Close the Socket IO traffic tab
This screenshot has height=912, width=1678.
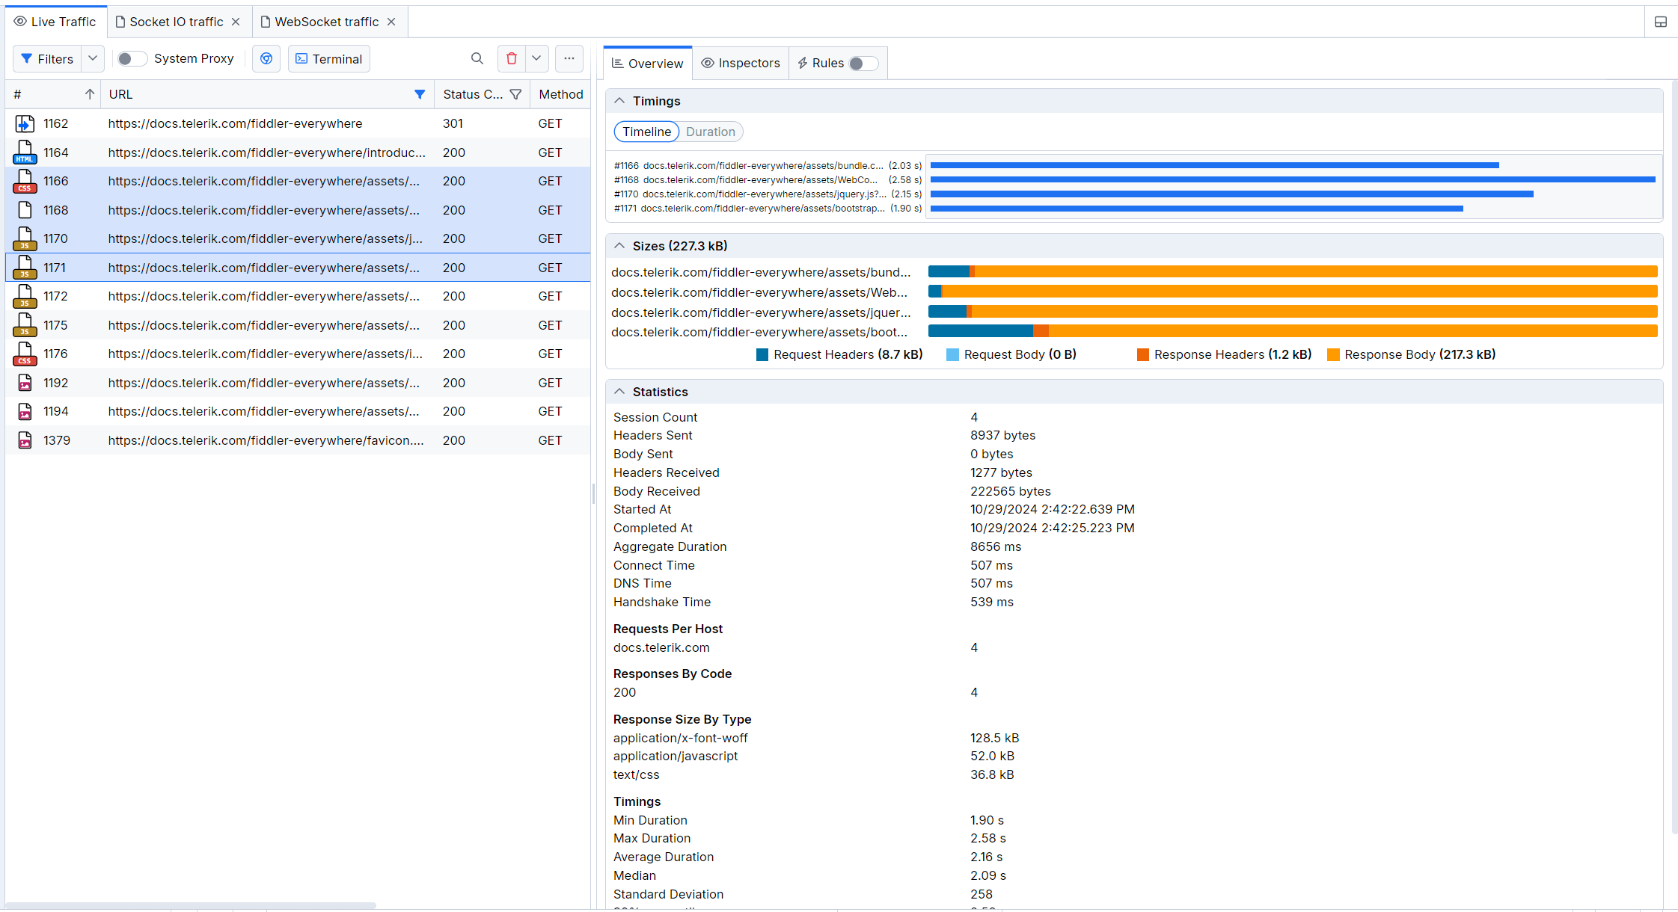pos(236,22)
